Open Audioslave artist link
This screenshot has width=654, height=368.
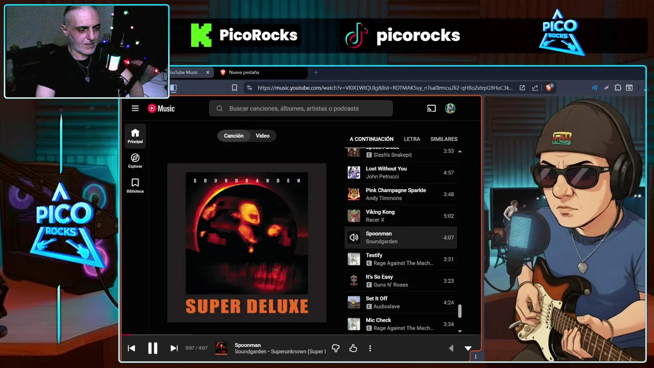(x=386, y=307)
